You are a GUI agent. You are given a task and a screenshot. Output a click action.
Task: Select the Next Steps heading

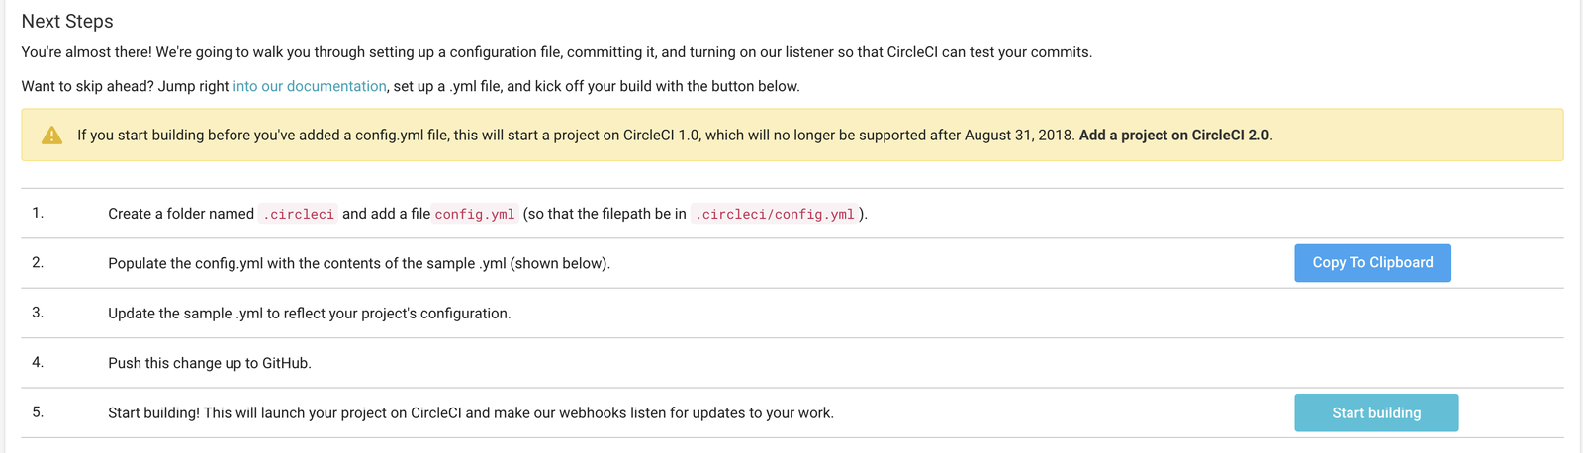coord(67,21)
